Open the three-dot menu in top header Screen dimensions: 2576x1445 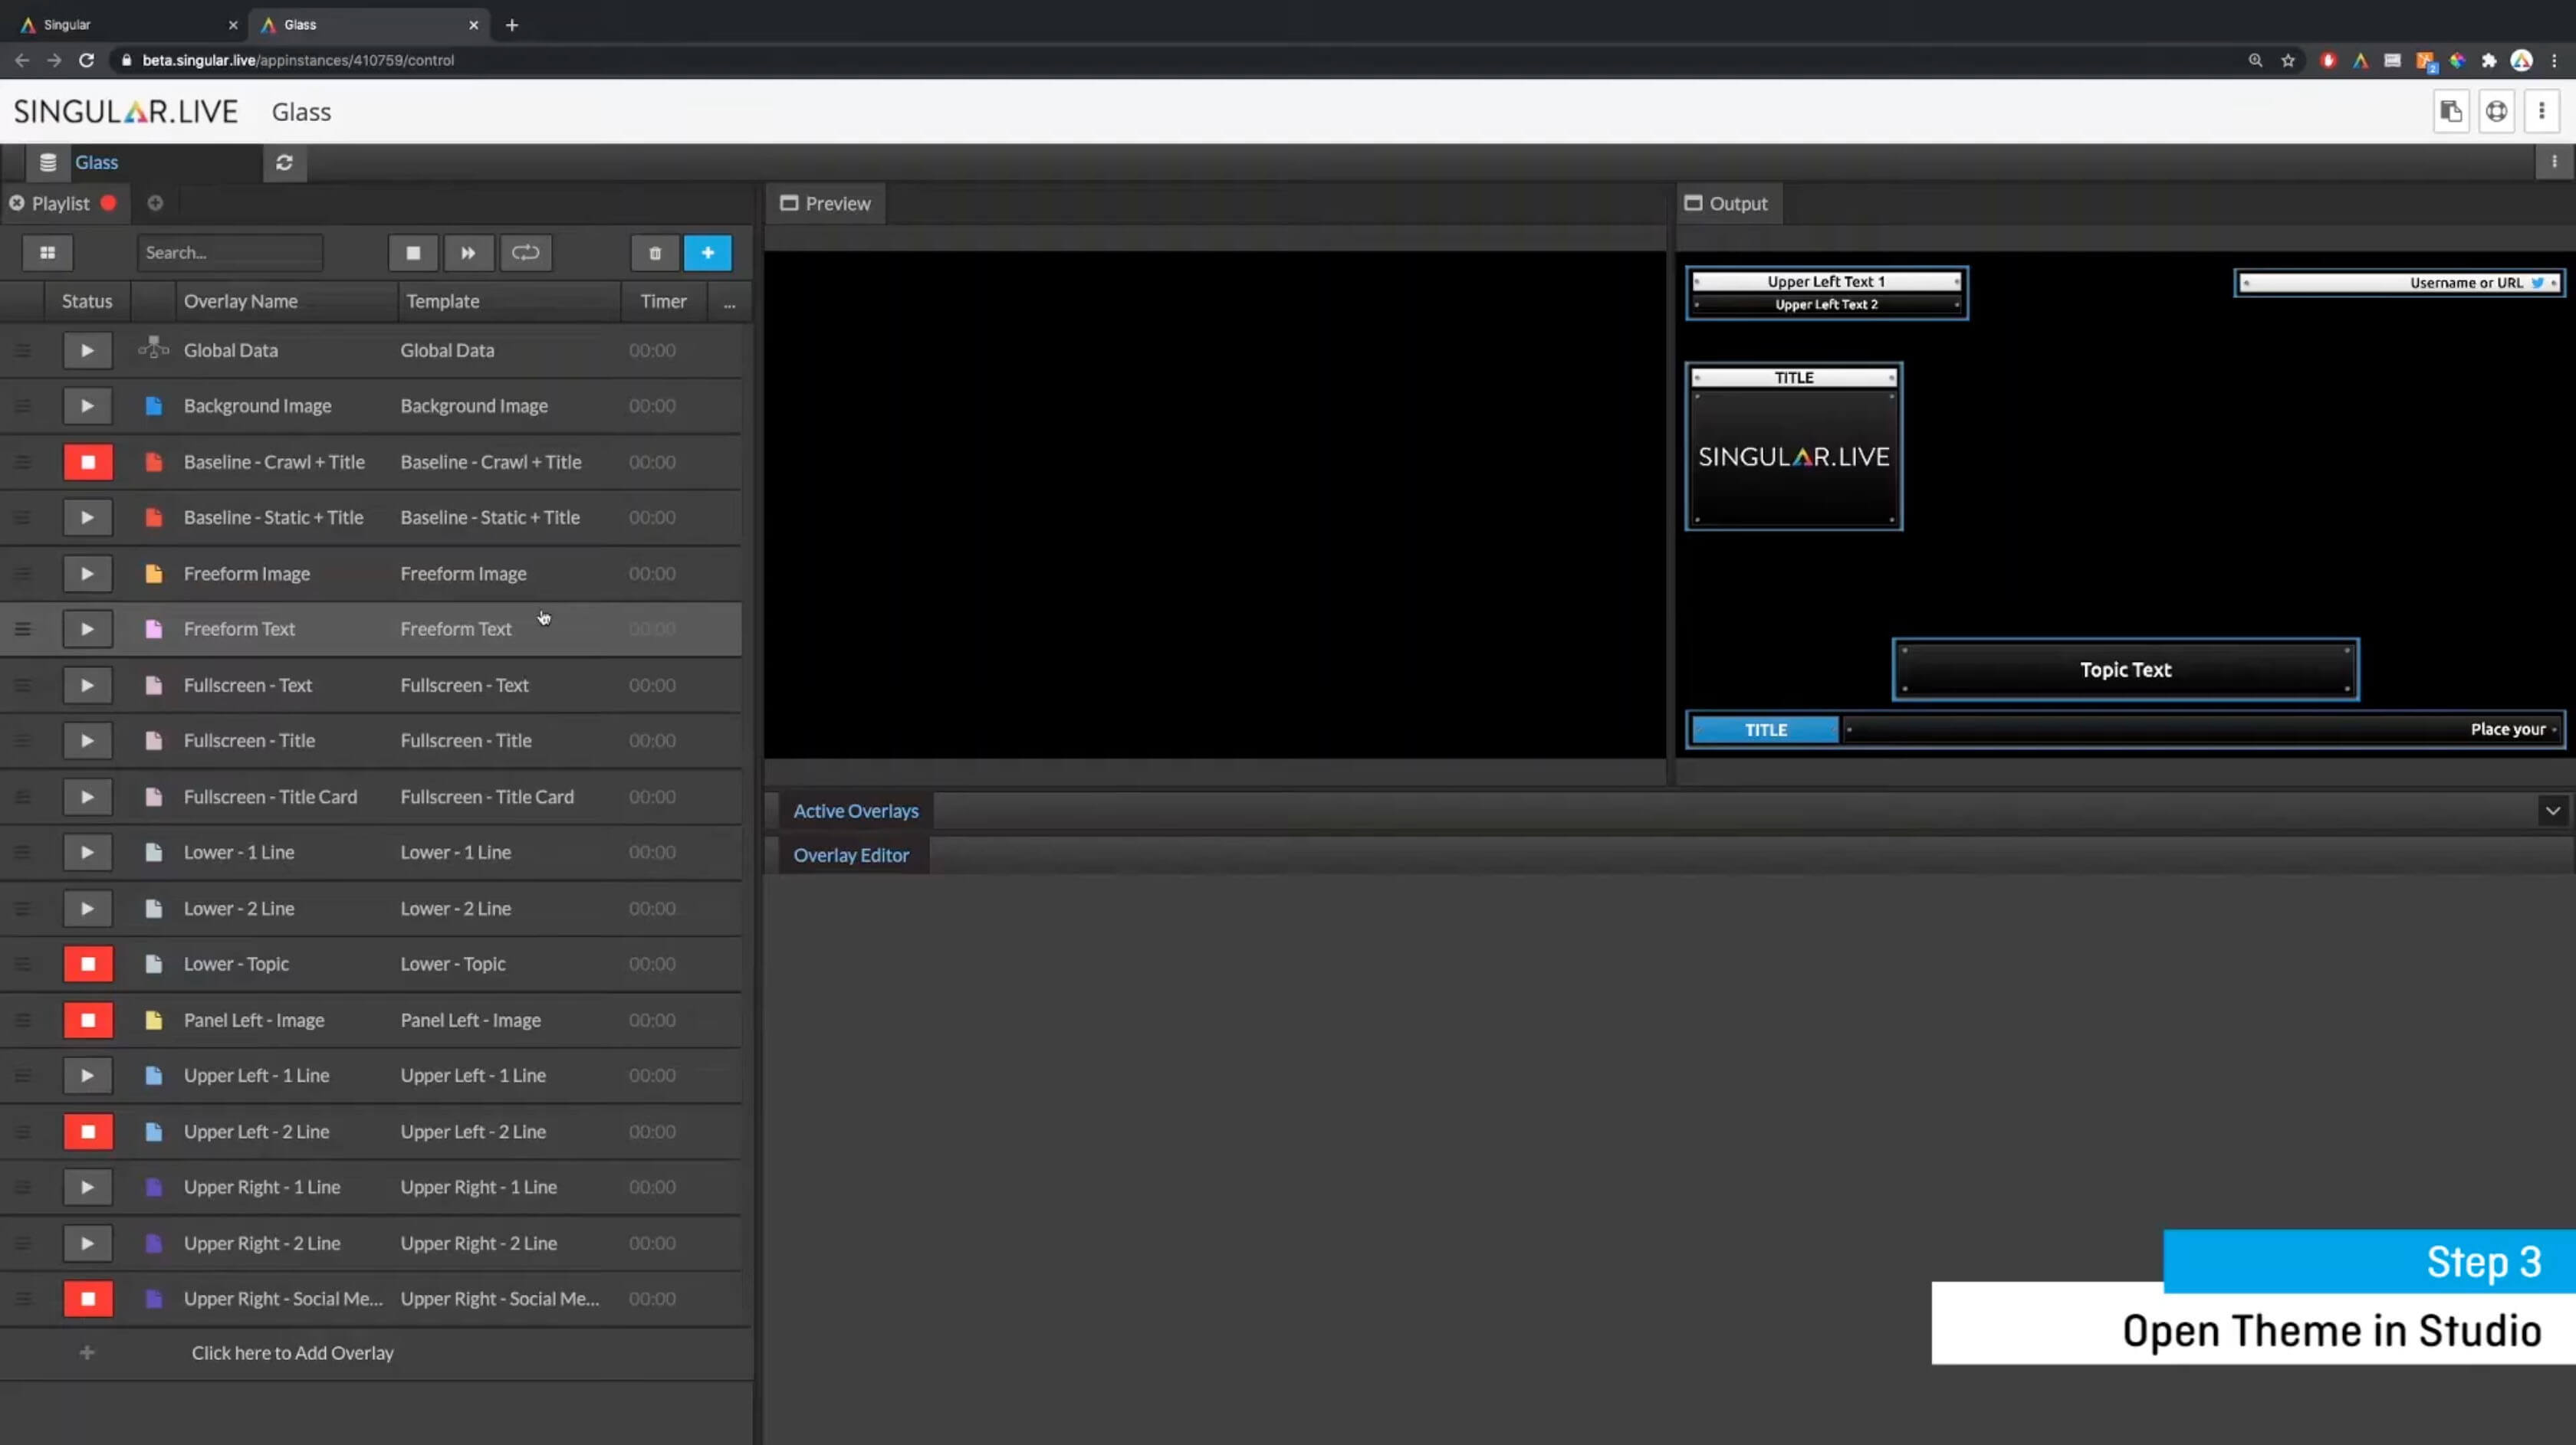coord(2542,112)
